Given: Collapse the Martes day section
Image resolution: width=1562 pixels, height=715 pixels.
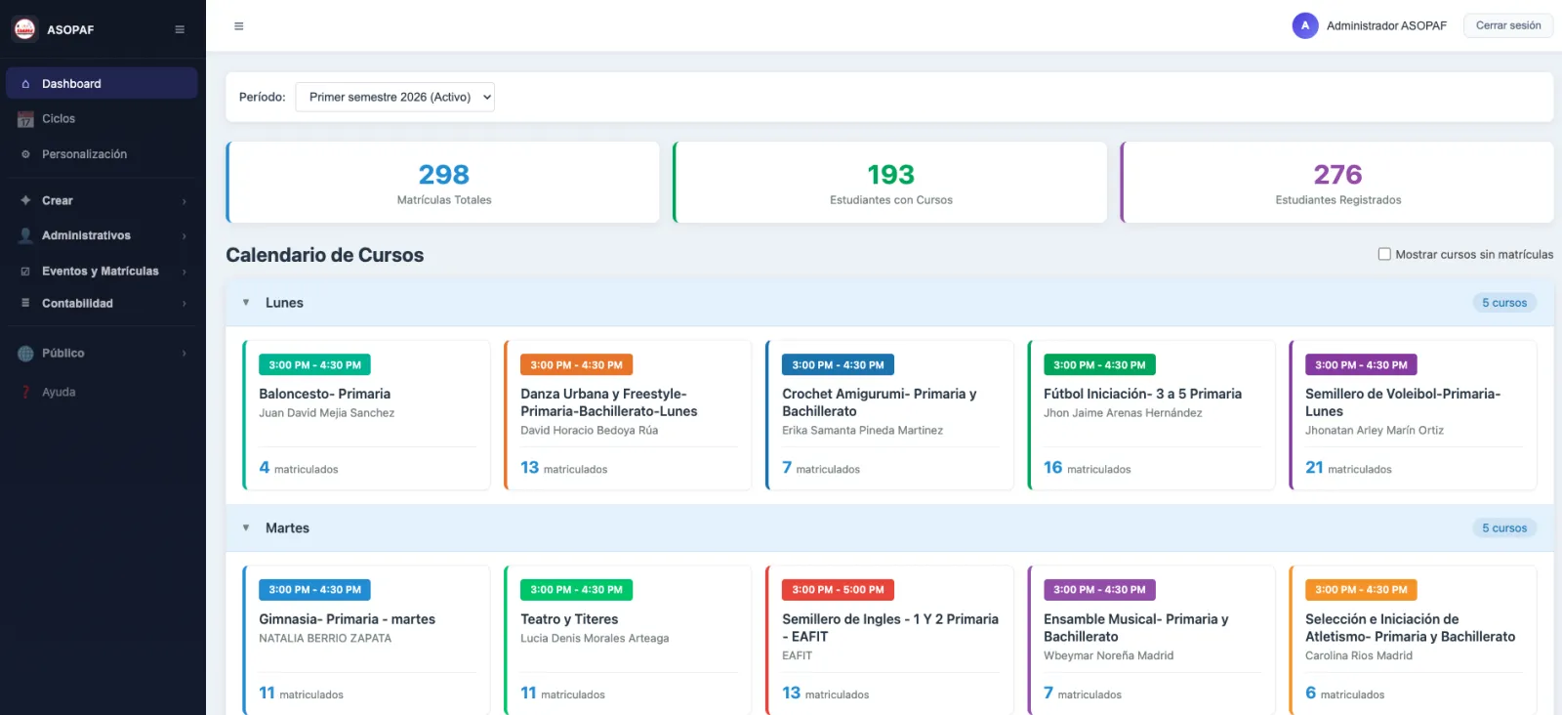Looking at the screenshot, I should tap(246, 527).
